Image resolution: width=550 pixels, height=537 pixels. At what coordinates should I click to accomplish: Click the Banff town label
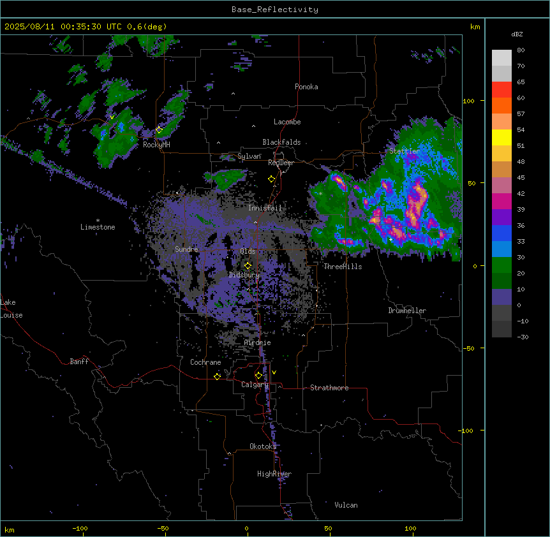pyautogui.click(x=79, y=362)
